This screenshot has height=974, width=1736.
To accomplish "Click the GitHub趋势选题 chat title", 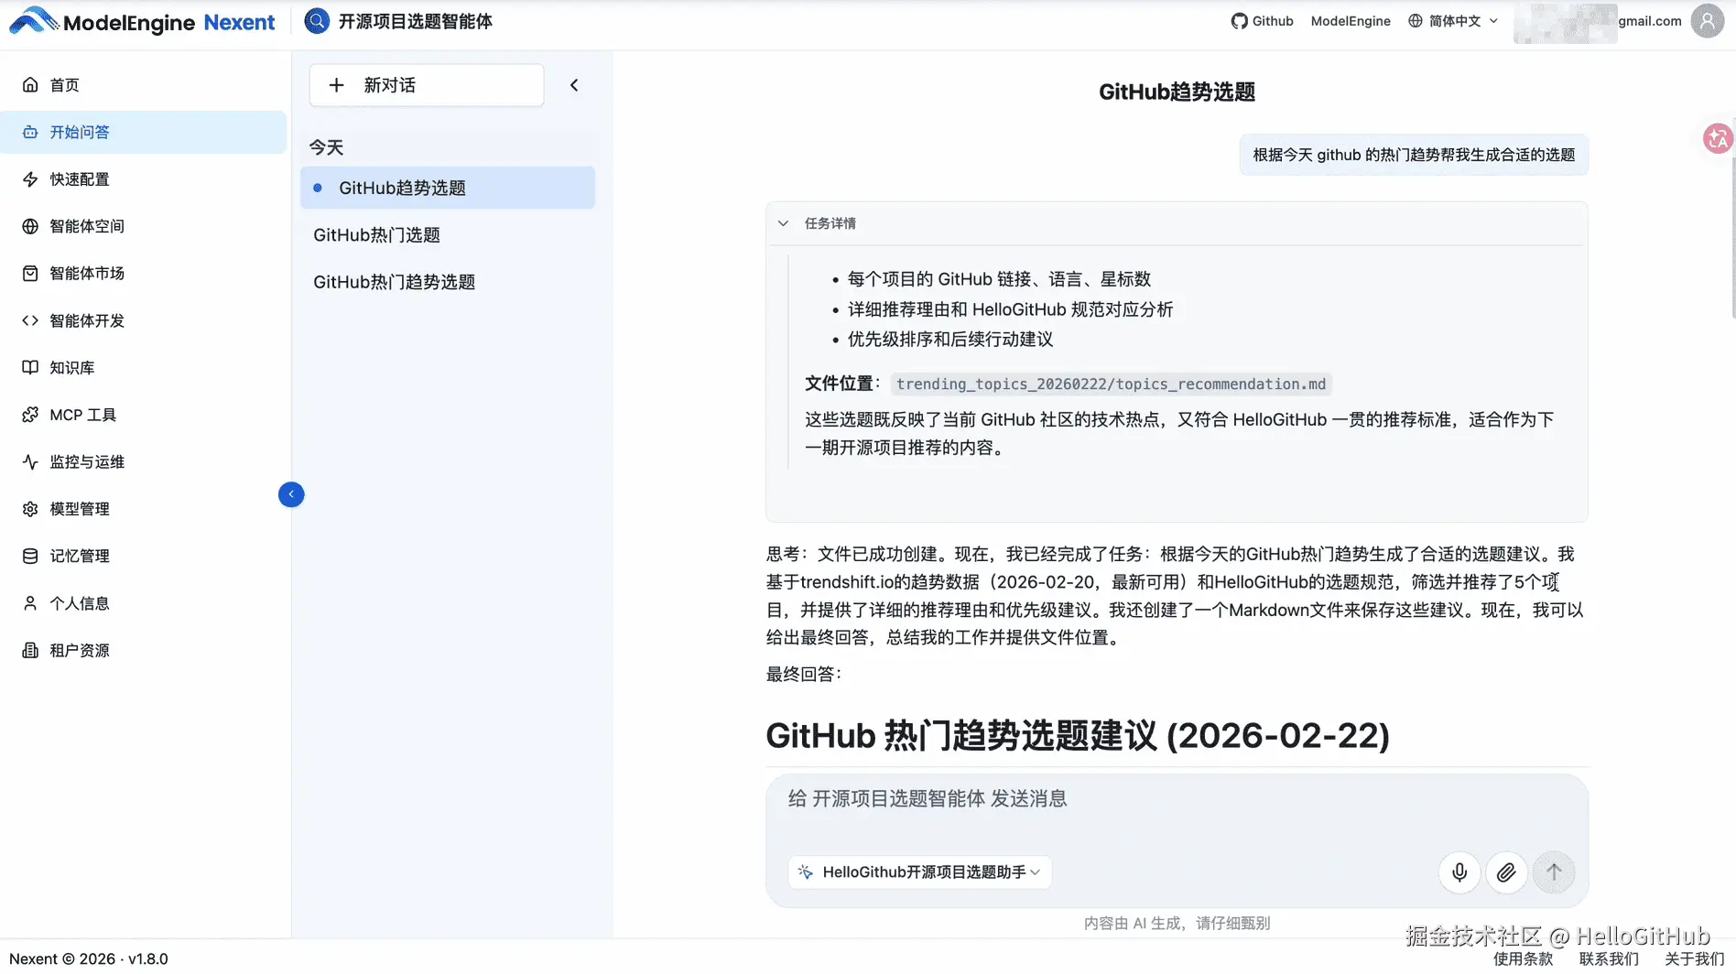I will pyautogui.click(x=1177, y=92).
